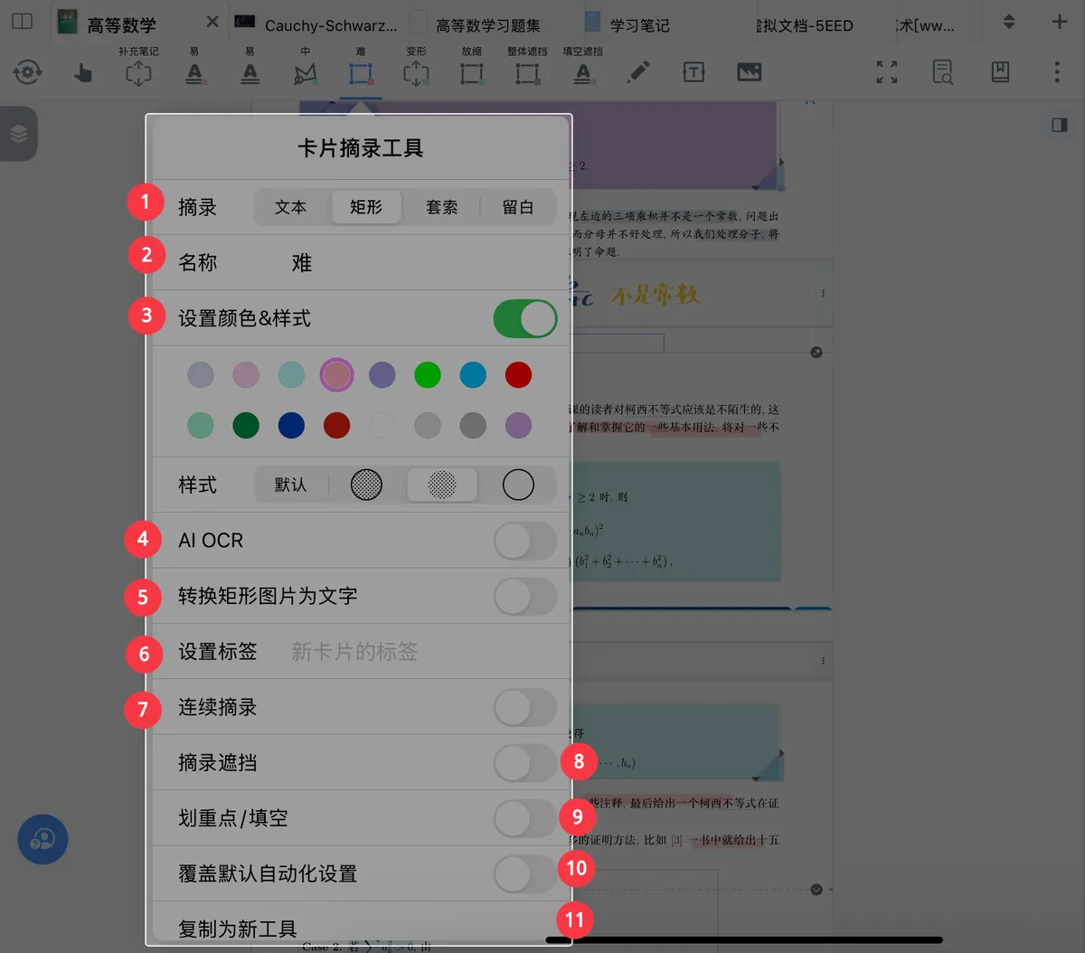Select the 默认 style option
This screenshot has width=1085, height=953.
(x=290, y=485)
